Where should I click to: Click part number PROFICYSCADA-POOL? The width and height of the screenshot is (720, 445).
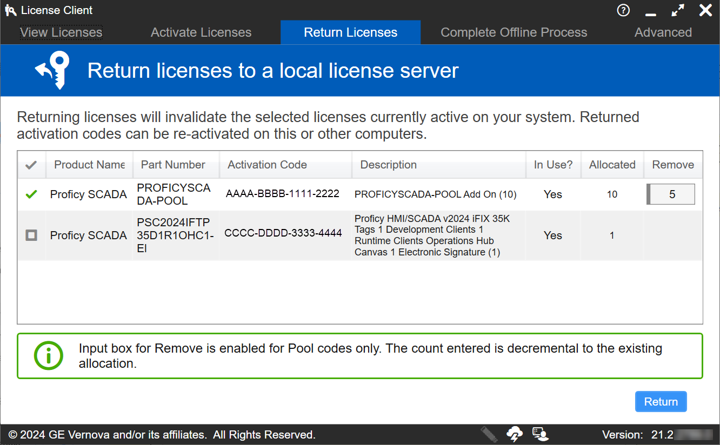click(174, 194)
